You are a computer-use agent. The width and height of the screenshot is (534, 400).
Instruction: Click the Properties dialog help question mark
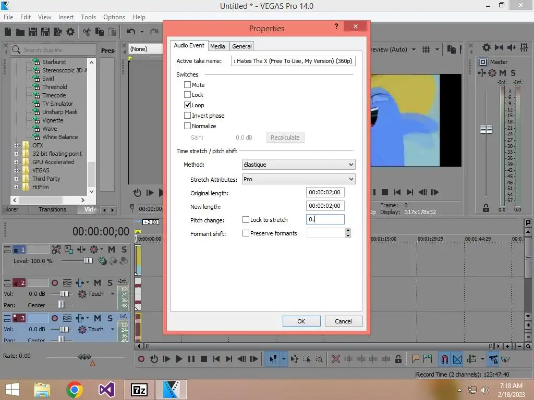[336, 27]
